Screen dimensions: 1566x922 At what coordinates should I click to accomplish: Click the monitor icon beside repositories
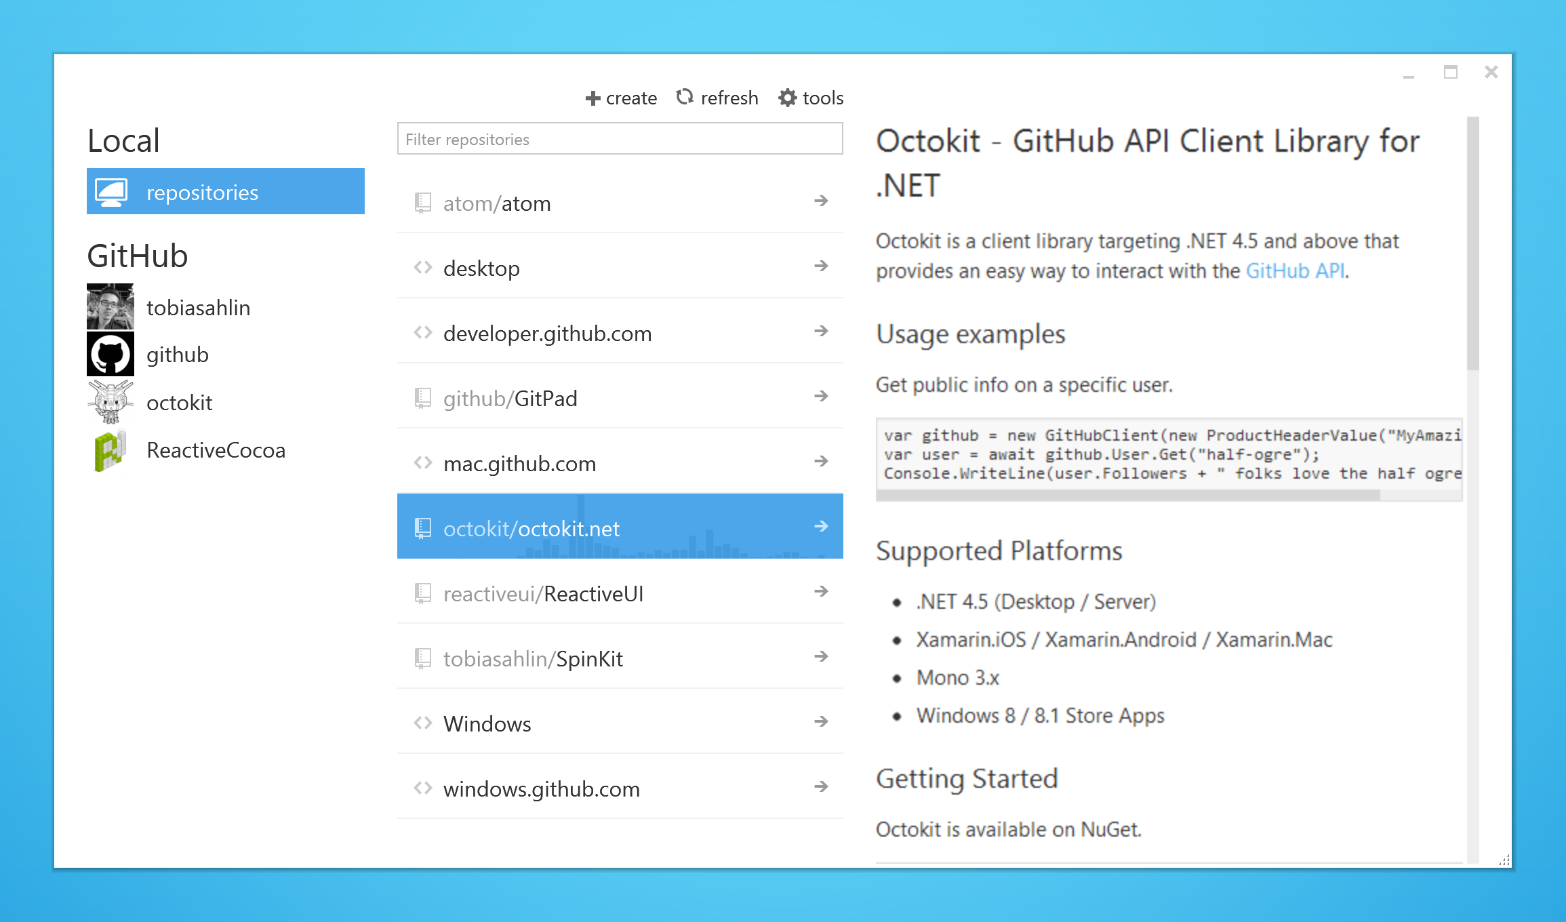[111, 192]
